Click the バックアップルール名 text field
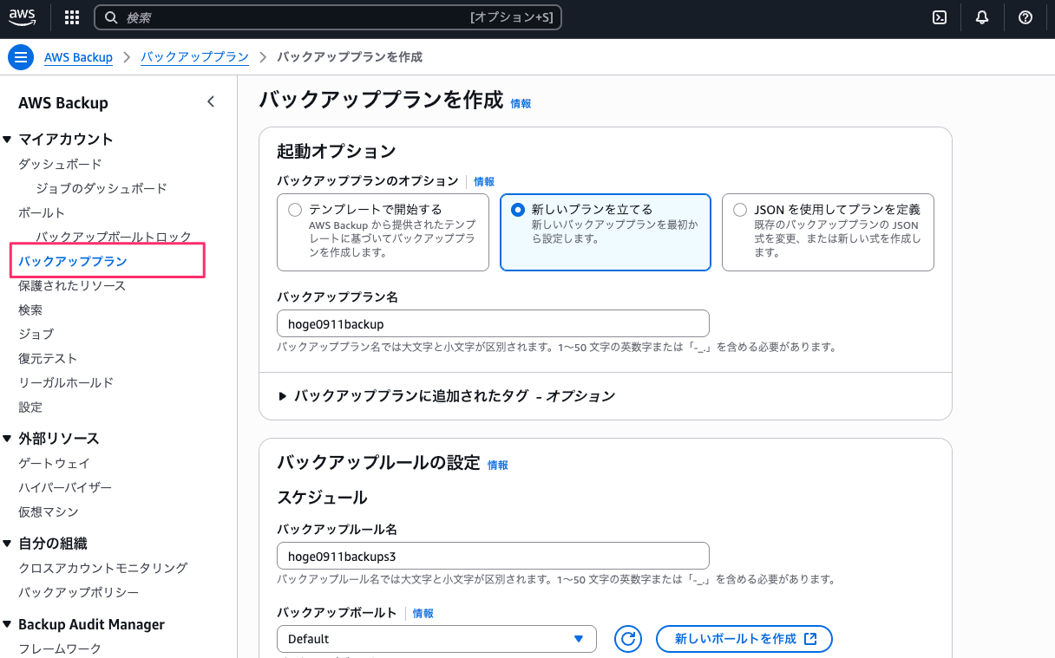This screenshot has height=658, width=1055. (x=493, y=556)
